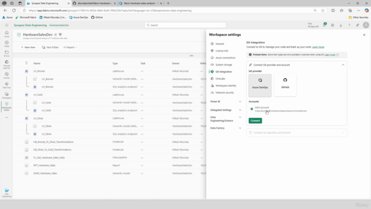Open the LH_Gold lakehouse
The width and height of the screenshot is (371, 209).
(x=38, y=95)
